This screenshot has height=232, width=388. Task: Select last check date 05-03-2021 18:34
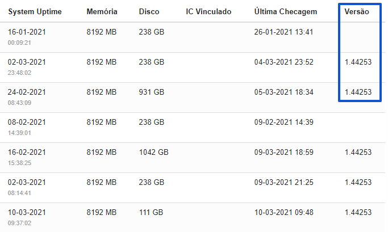(x=284, y=92)
